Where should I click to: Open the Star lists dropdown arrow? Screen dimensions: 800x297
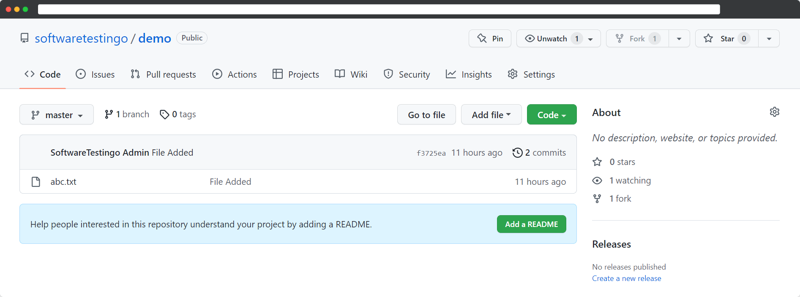click(769, 38)
